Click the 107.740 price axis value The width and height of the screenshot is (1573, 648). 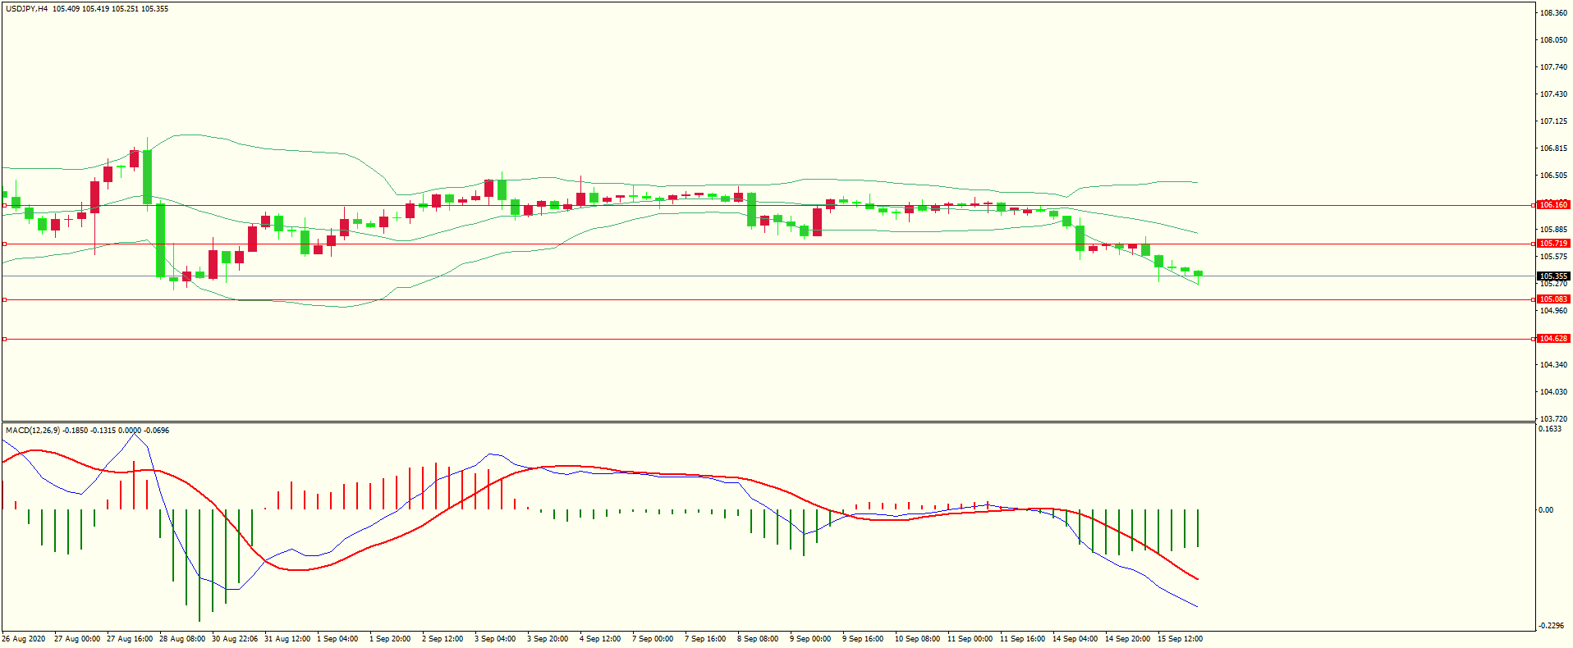pos(1554,67)
